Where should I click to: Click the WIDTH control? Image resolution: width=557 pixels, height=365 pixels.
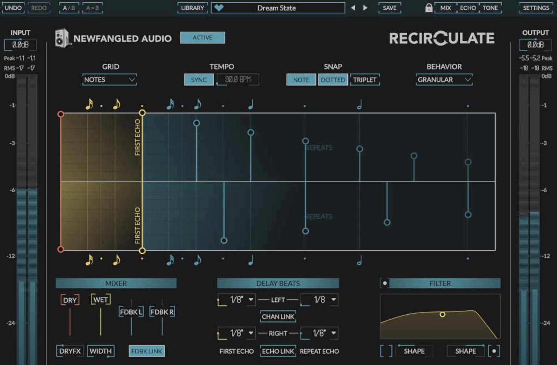100,351
